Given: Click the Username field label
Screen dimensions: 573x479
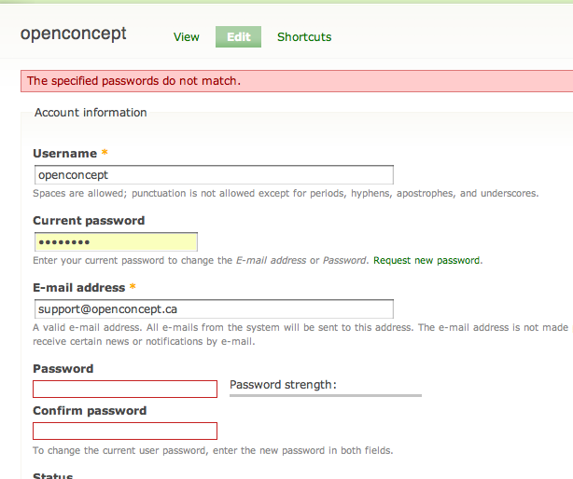Looking at the screenshot, I should [64, 153].
